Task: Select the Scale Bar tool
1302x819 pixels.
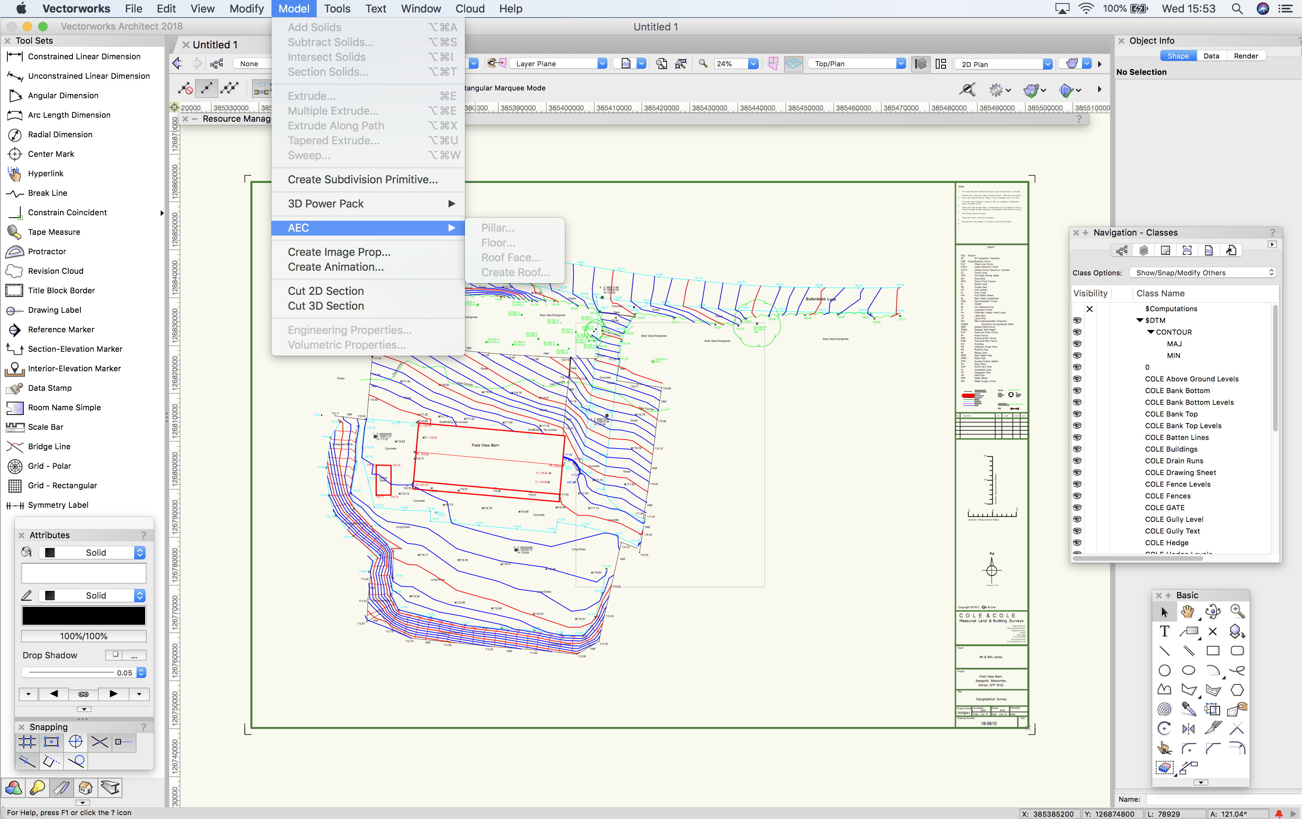Action: coord(45,427)
